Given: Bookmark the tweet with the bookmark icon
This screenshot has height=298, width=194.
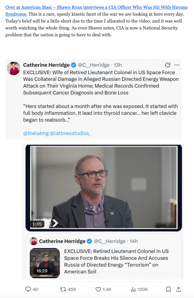Looking at the screenshot, I should [168, 289].
